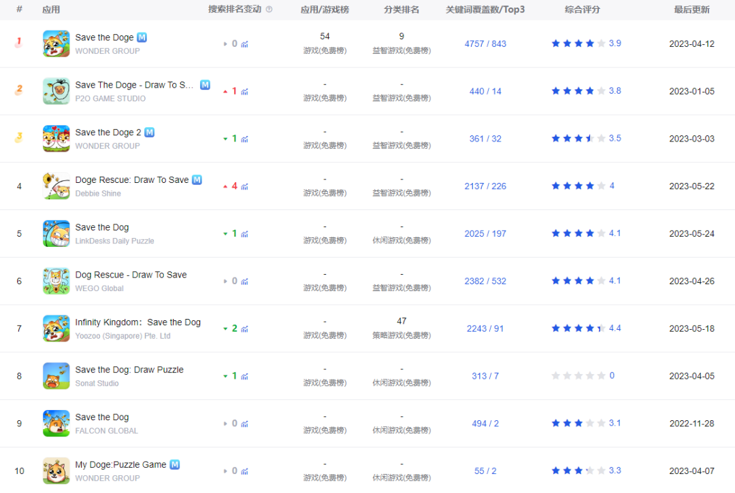
Task: Click Yoozoo (Singapore) Pte. Ltd developer name
Action: [x=122, y=336]
